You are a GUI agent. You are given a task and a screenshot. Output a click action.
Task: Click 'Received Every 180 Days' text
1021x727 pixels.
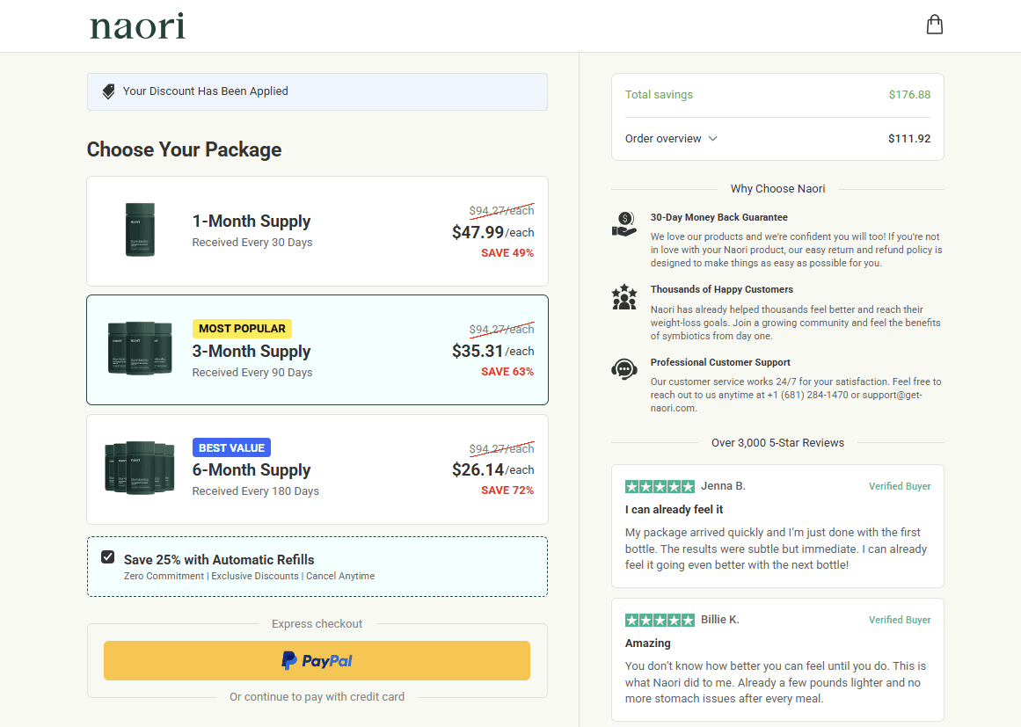point(255,491)
